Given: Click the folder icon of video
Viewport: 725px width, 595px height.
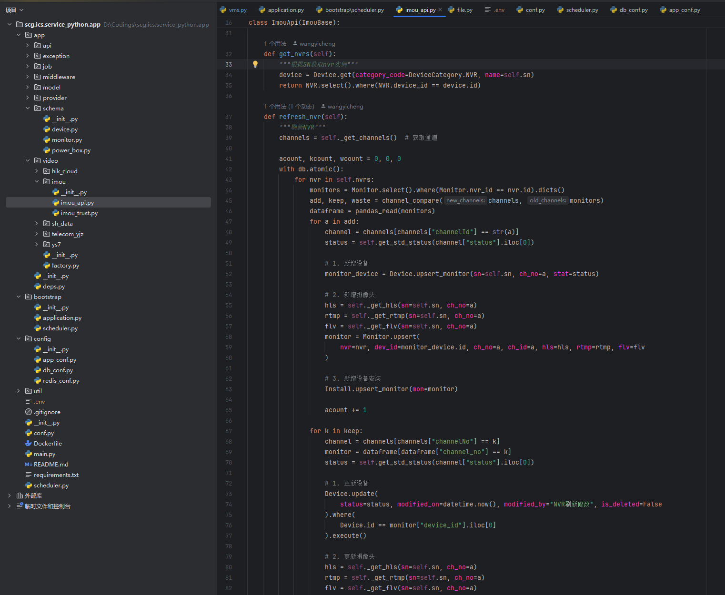Looking at the screenshot, I should pos(38,160).
